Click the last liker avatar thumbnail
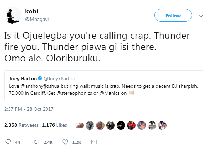The width and height of the screenshot is (214, 152). 163,125
